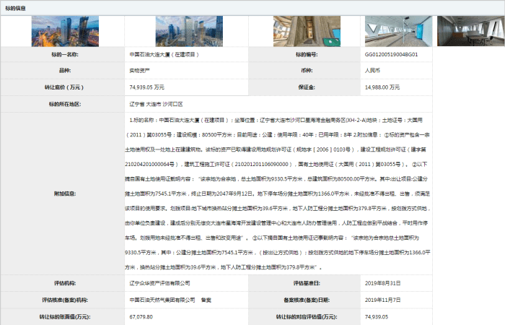Select the label 转让标的对应评估值(万元):
The image size is (505, 325).
[x=307, y=317]
